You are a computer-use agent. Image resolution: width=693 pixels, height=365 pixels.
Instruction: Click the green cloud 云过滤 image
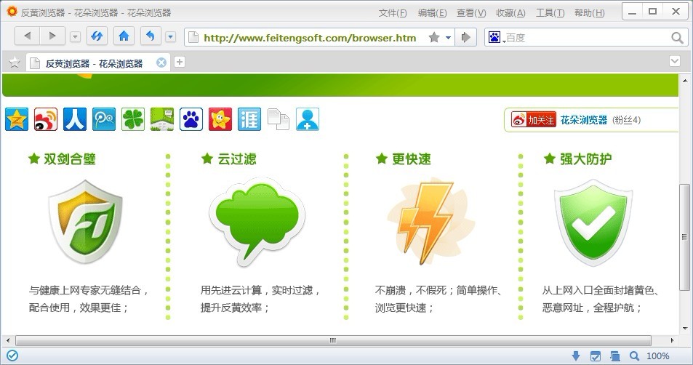tap(257, 222)
